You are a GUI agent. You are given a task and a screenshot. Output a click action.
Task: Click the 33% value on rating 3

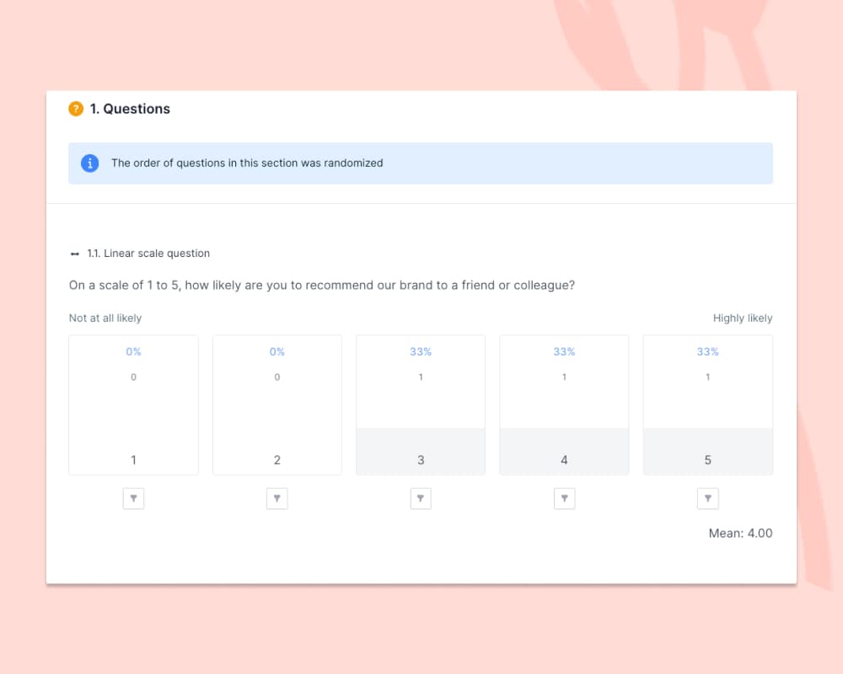(421, 351)
